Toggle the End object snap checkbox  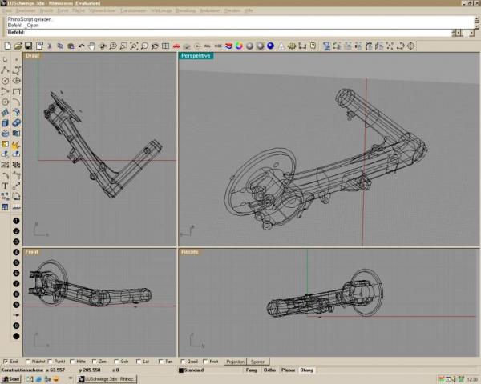pyautogui.click(x=6, y=362)
